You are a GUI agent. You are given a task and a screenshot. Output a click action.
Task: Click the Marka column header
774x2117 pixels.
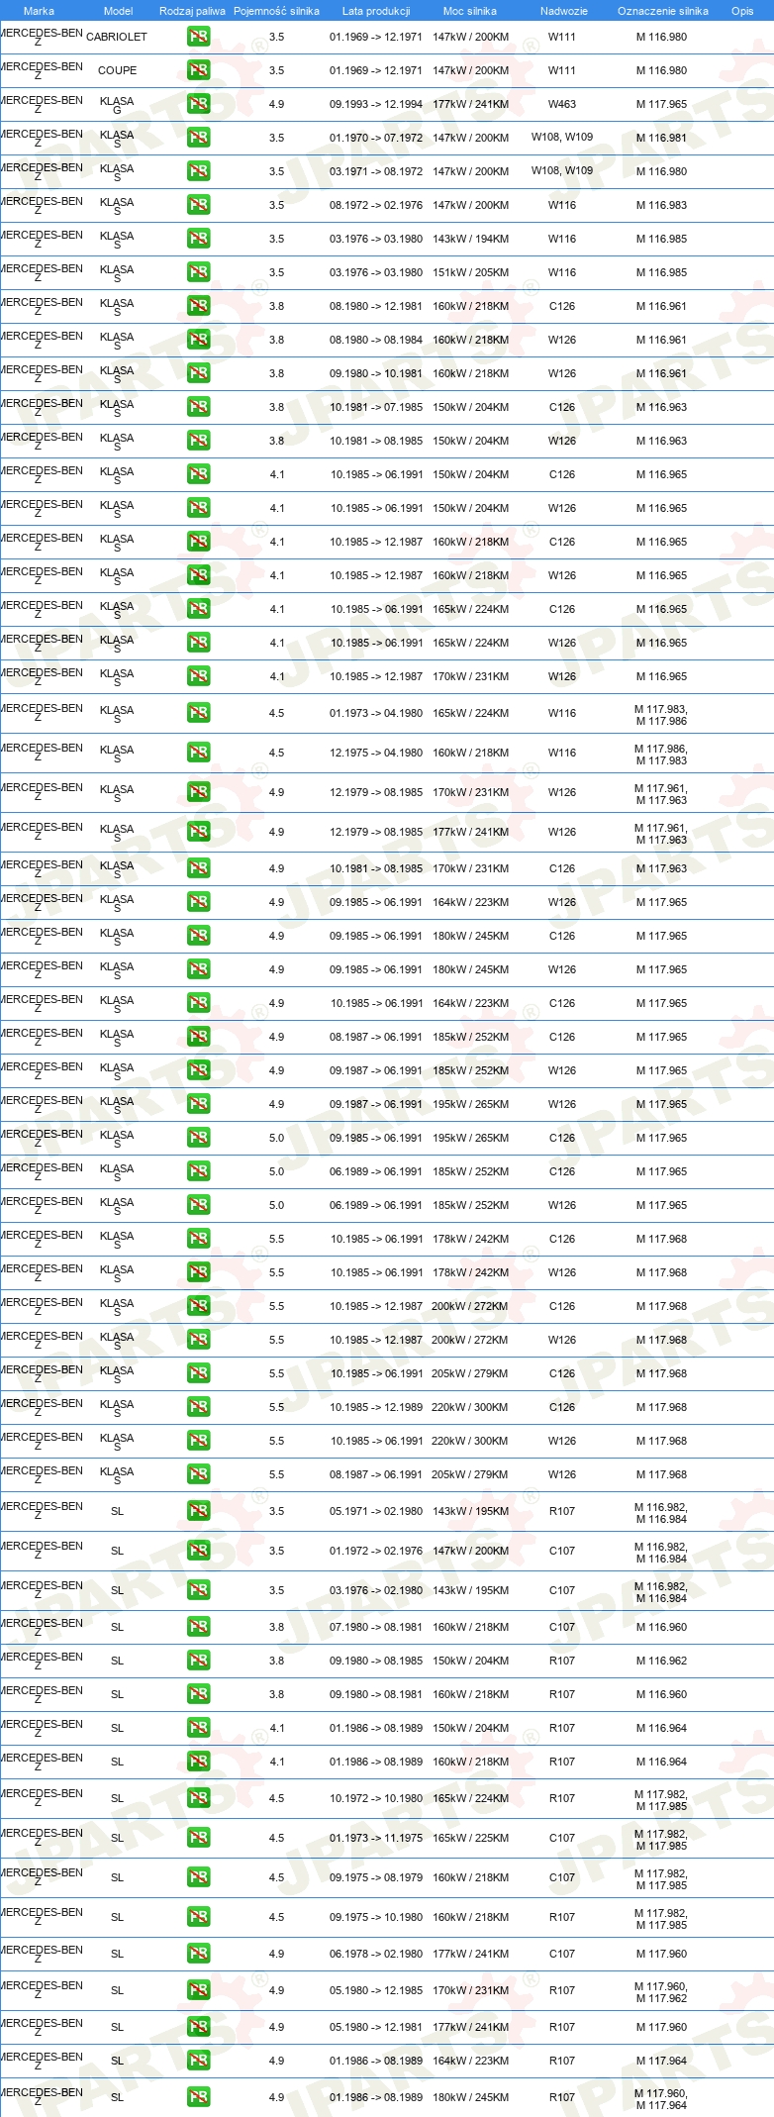point(39,11)
